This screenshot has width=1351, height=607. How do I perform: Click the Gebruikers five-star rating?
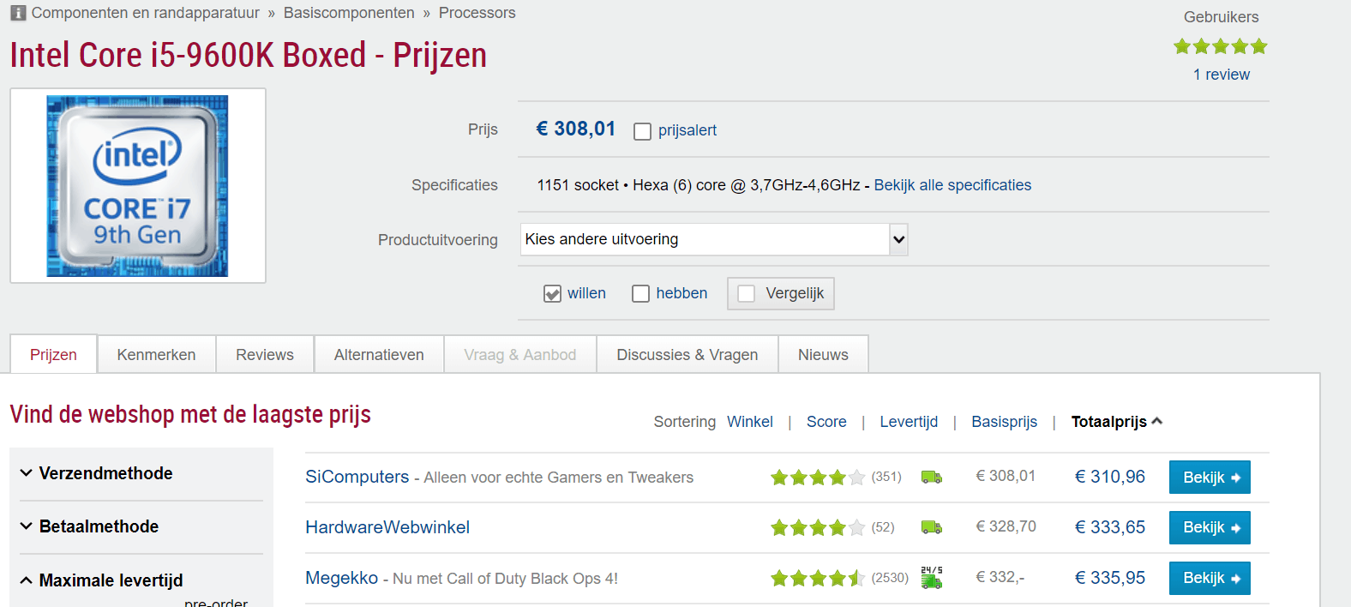click(x=1221, y=46)
